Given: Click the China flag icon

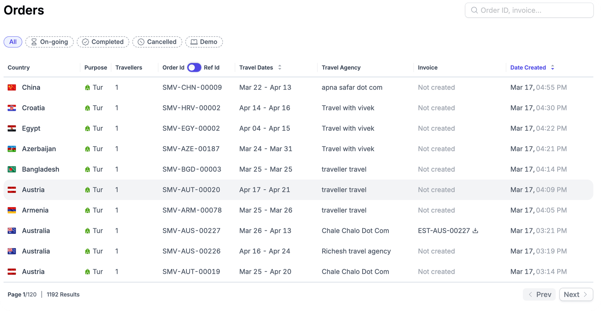Looking at the screenshot, I should coord(12,88).
